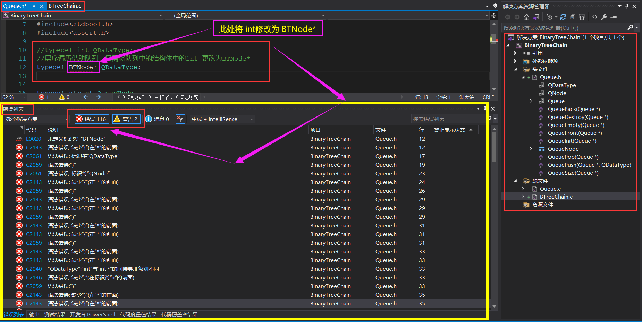
Task: Click the E0020 error code
Action: click(x=34, y=139)
